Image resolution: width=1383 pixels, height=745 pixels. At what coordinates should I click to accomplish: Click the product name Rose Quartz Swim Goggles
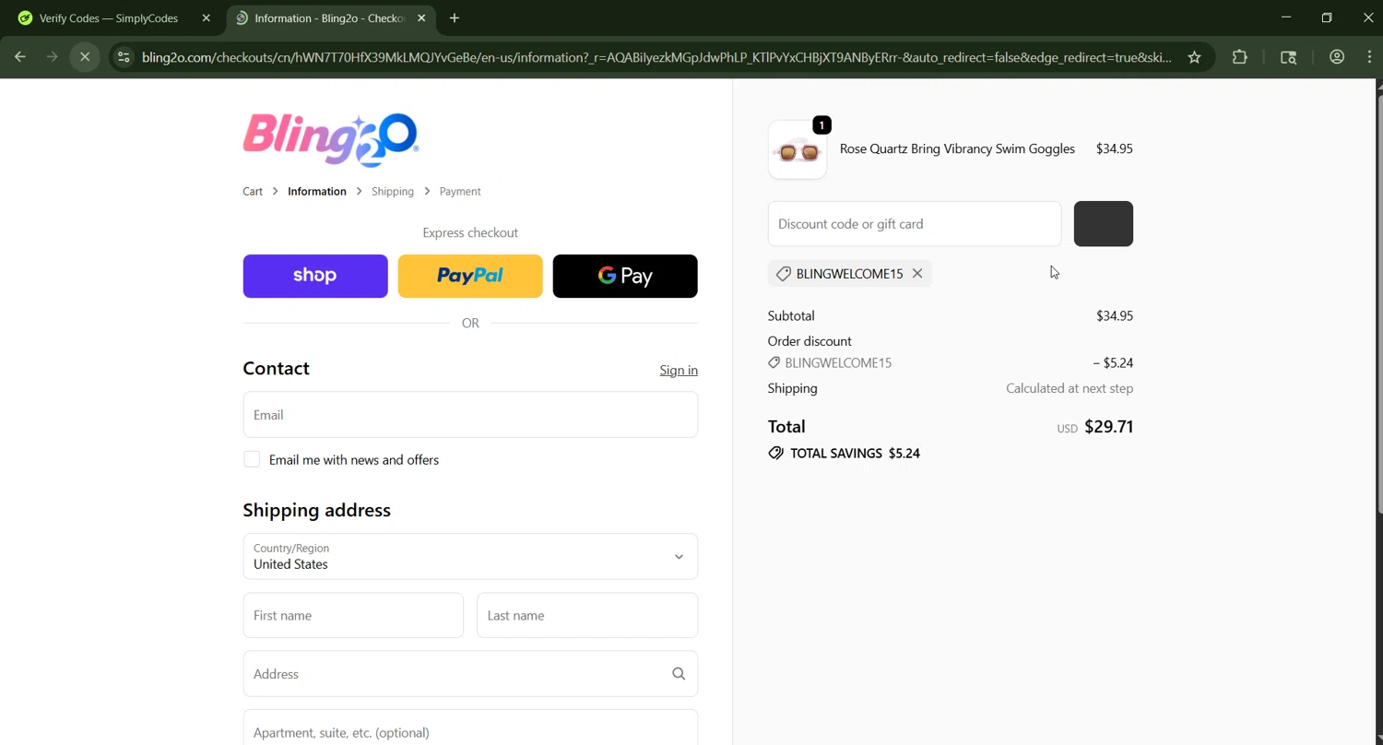957,148
